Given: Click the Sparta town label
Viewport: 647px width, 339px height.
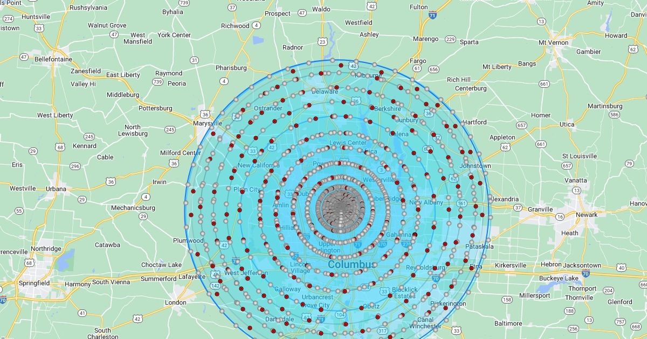Looking at the screenshot, I should pos(469,42).
